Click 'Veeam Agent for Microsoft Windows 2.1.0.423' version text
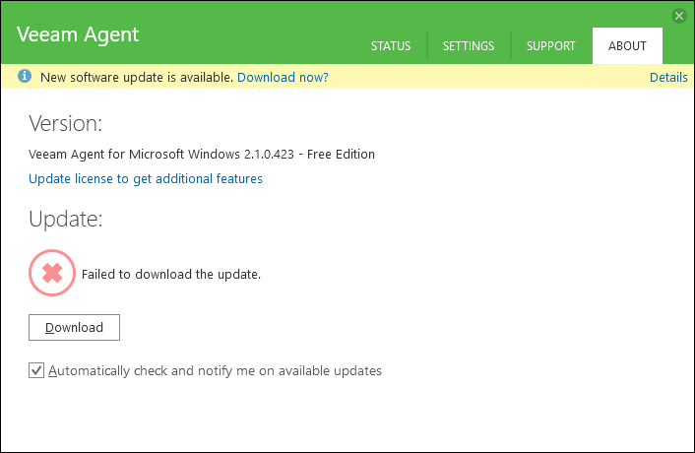 pos(161,155)
